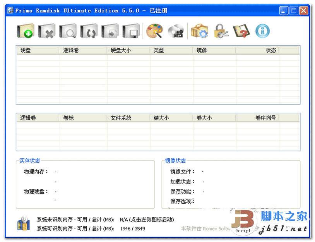Click the view disk properties magnifier icon
The image size is (315, 242).
(68, 31)
